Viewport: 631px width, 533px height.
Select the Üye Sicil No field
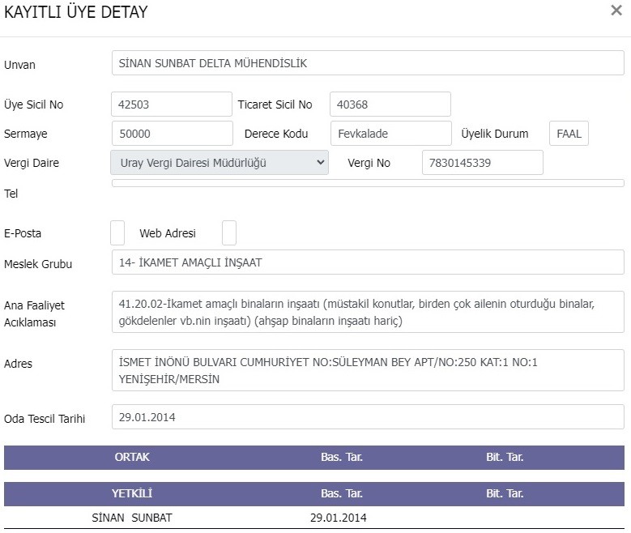pyautogui.click(x=172, y=104)
